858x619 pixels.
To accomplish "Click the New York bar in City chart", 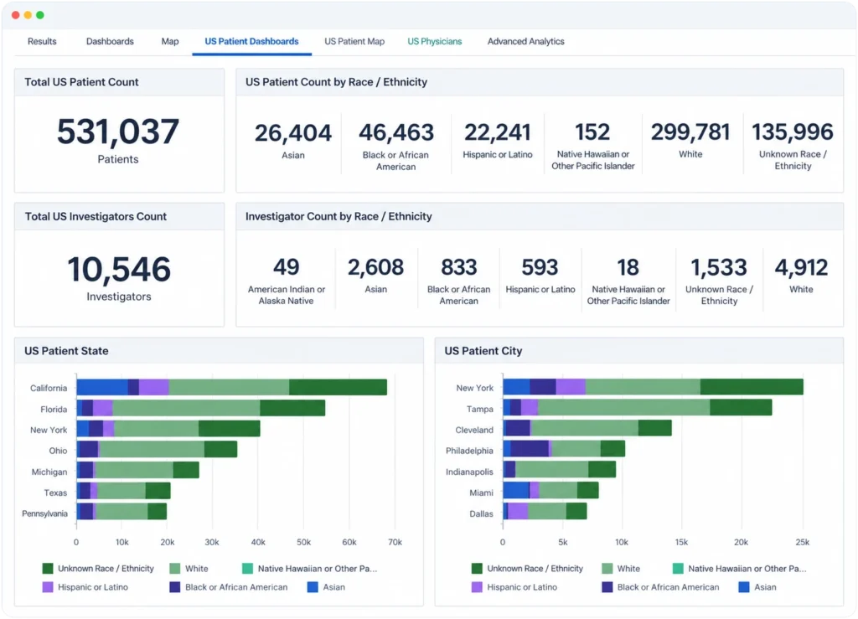I will (654, 387).
